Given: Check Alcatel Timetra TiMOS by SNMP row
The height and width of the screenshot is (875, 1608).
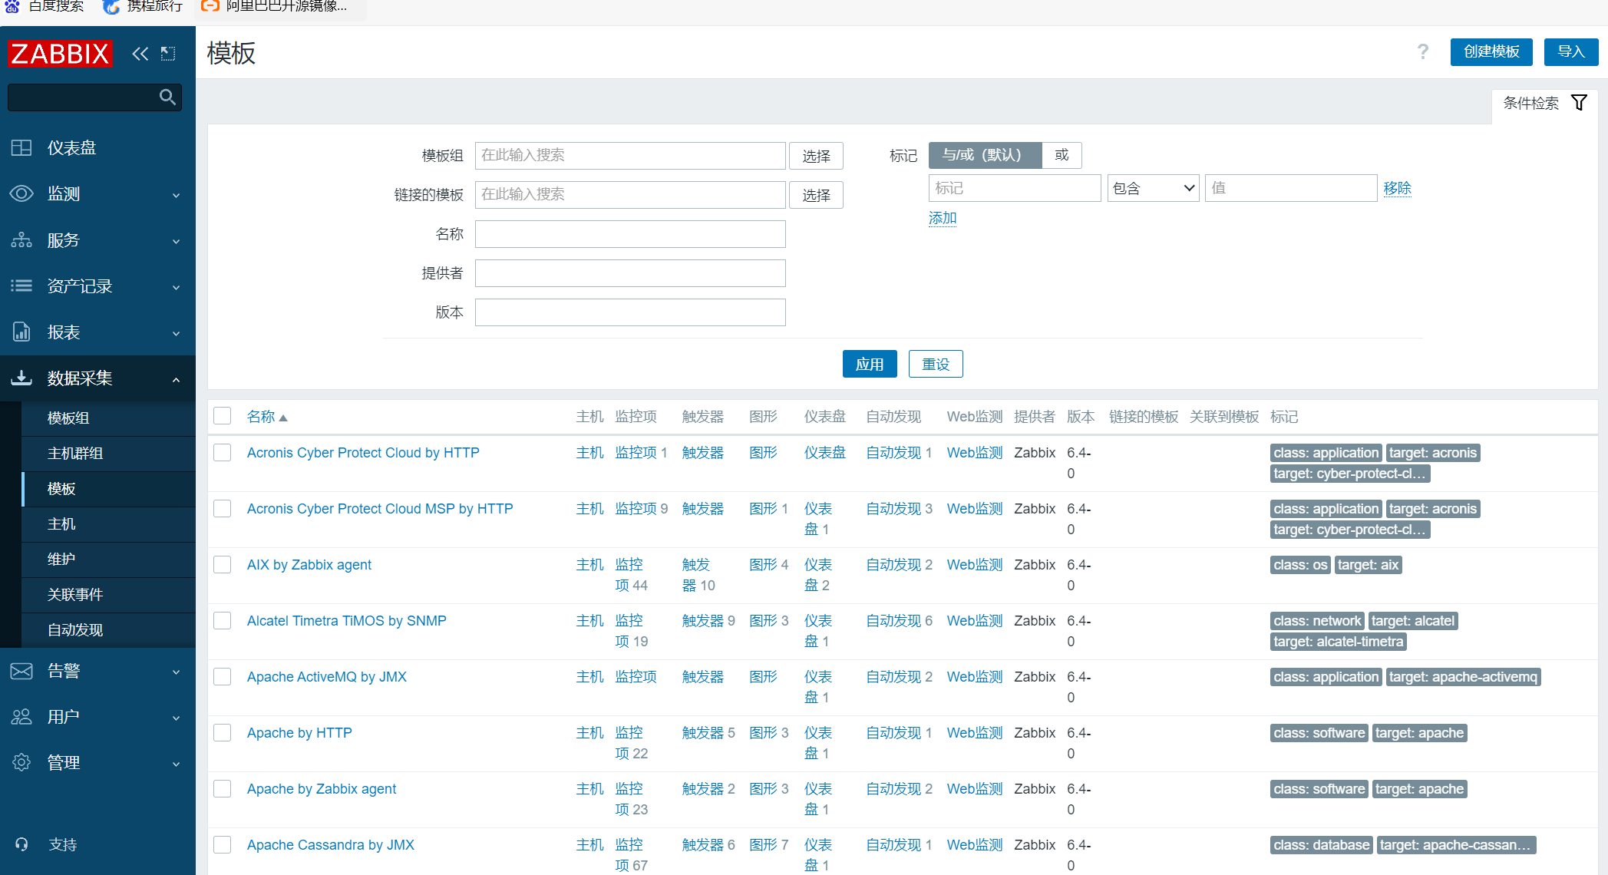Looking at the screenshot, I should [223, 621].
